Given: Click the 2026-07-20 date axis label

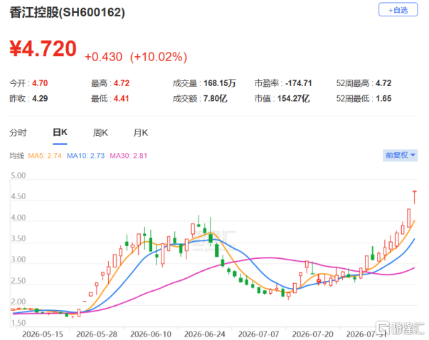Looking at the screenshot, I should tap(313, 334).
